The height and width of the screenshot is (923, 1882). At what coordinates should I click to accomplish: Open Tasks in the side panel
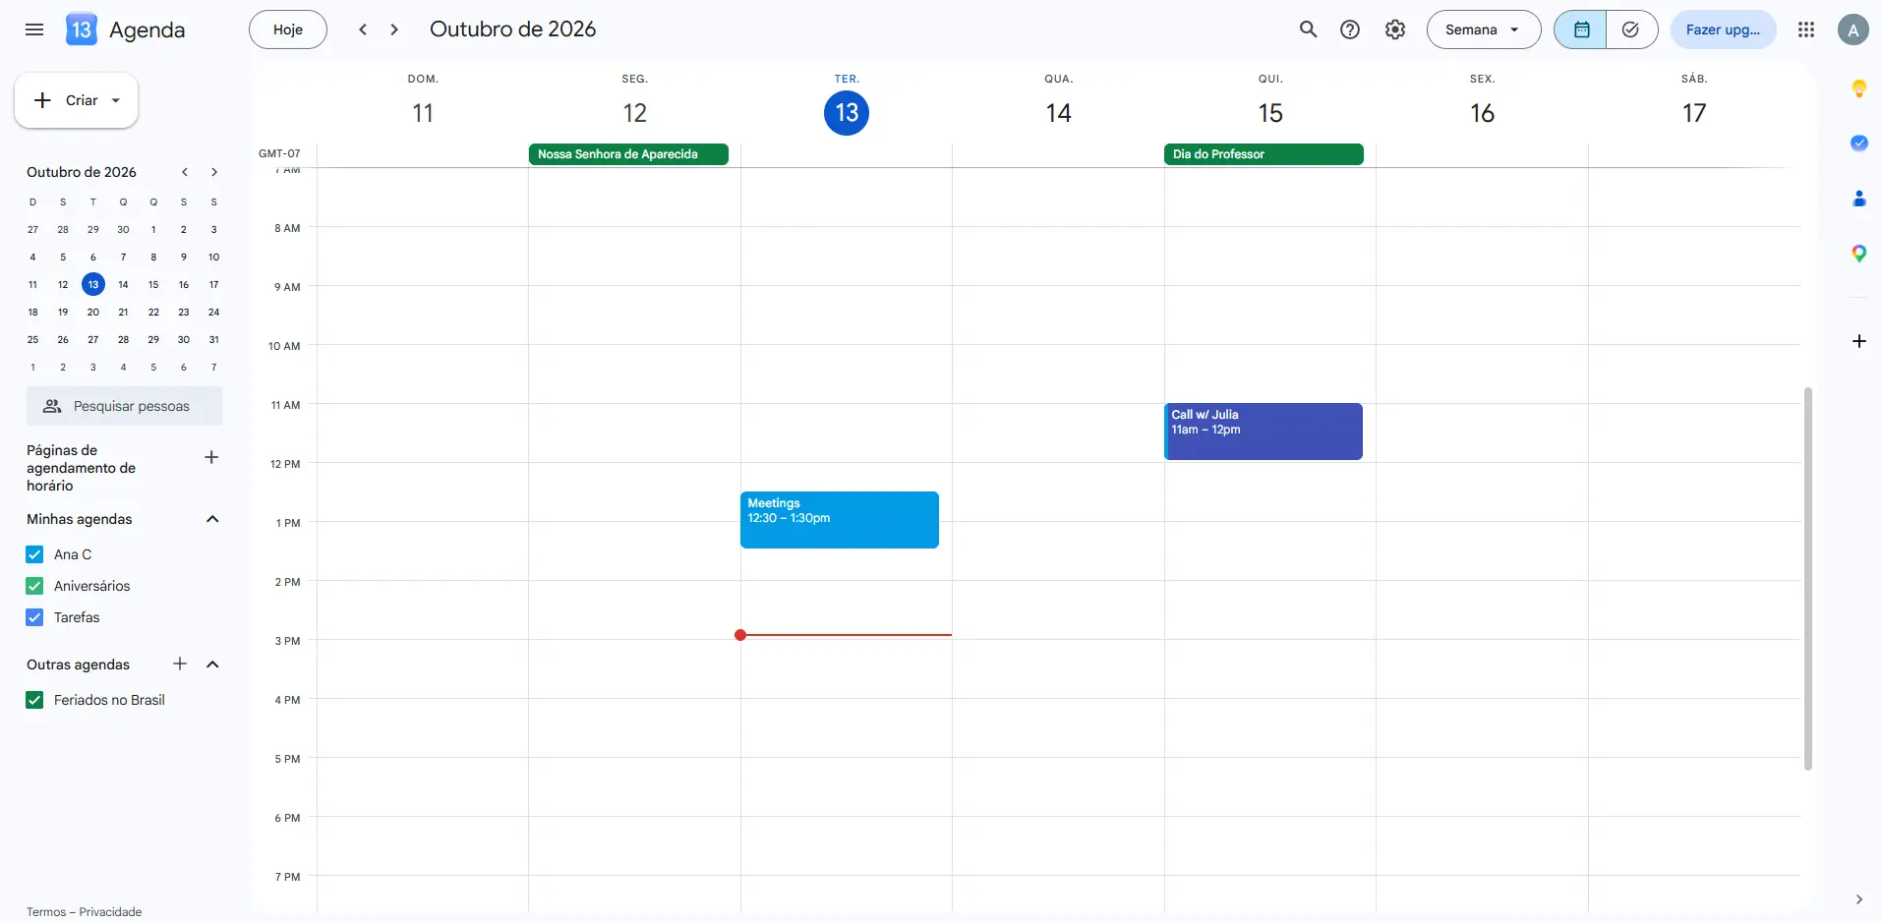click(x=1858, y=144)
